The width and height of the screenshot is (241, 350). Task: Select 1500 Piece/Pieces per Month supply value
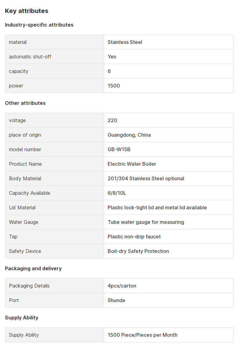[x=143, y=335]
